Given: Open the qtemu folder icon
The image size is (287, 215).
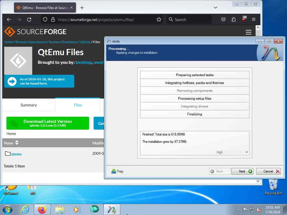Looking at the screenshot, I should [8, 153].
